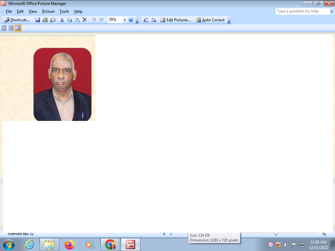Rotate the picture right
This screenshot has width=335, height=251.
[x=153, y=20]
